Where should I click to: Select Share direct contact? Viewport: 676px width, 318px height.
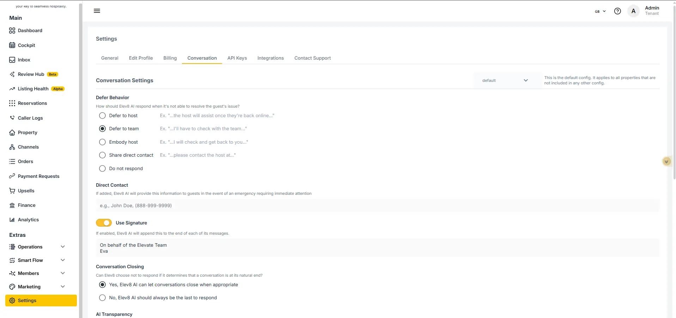click(102, 155)
